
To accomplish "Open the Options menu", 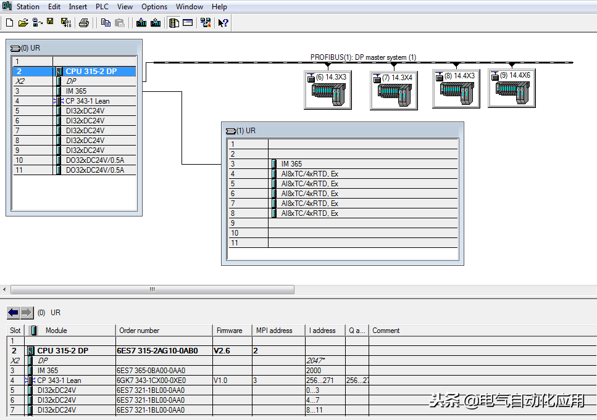I will pos(154,7).
